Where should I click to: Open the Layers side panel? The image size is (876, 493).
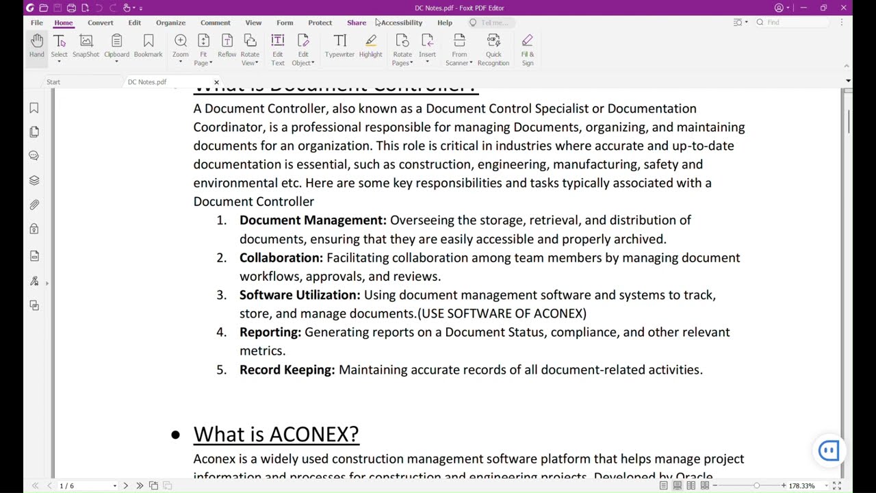coord(34,180)
